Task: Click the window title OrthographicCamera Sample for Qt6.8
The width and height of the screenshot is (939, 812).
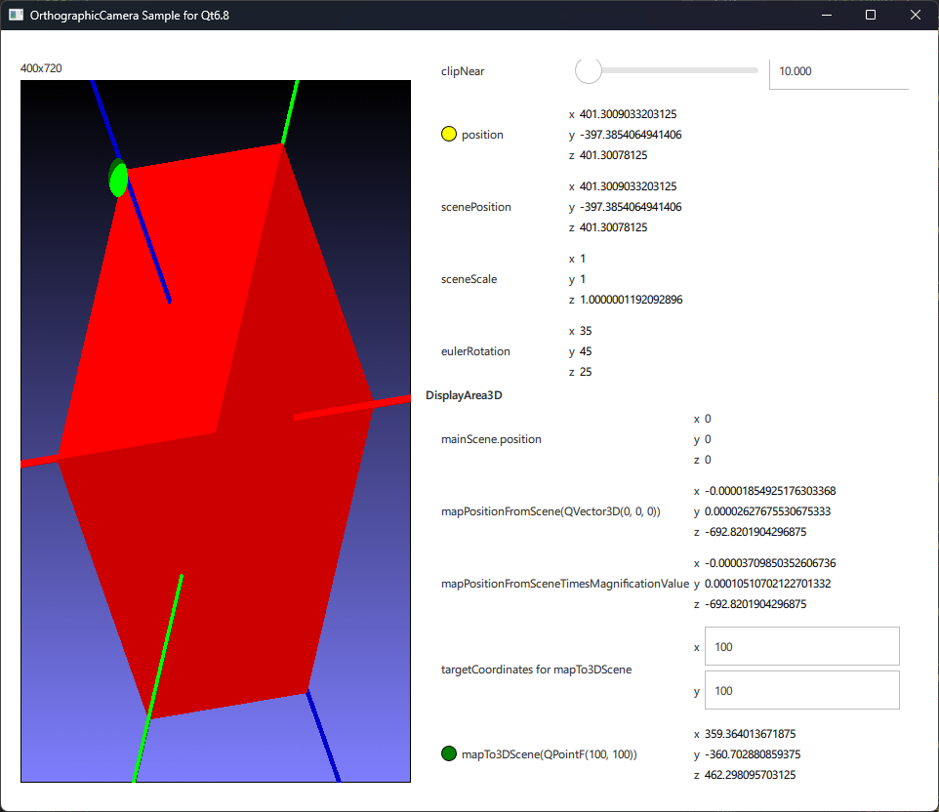Action: coord(130,16)
